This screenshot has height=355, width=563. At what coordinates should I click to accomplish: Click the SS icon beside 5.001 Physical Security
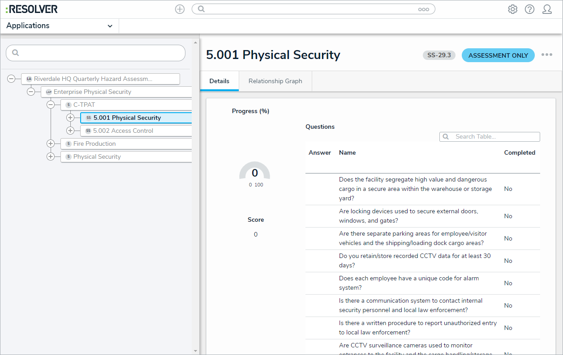click(x=88, y=118)
